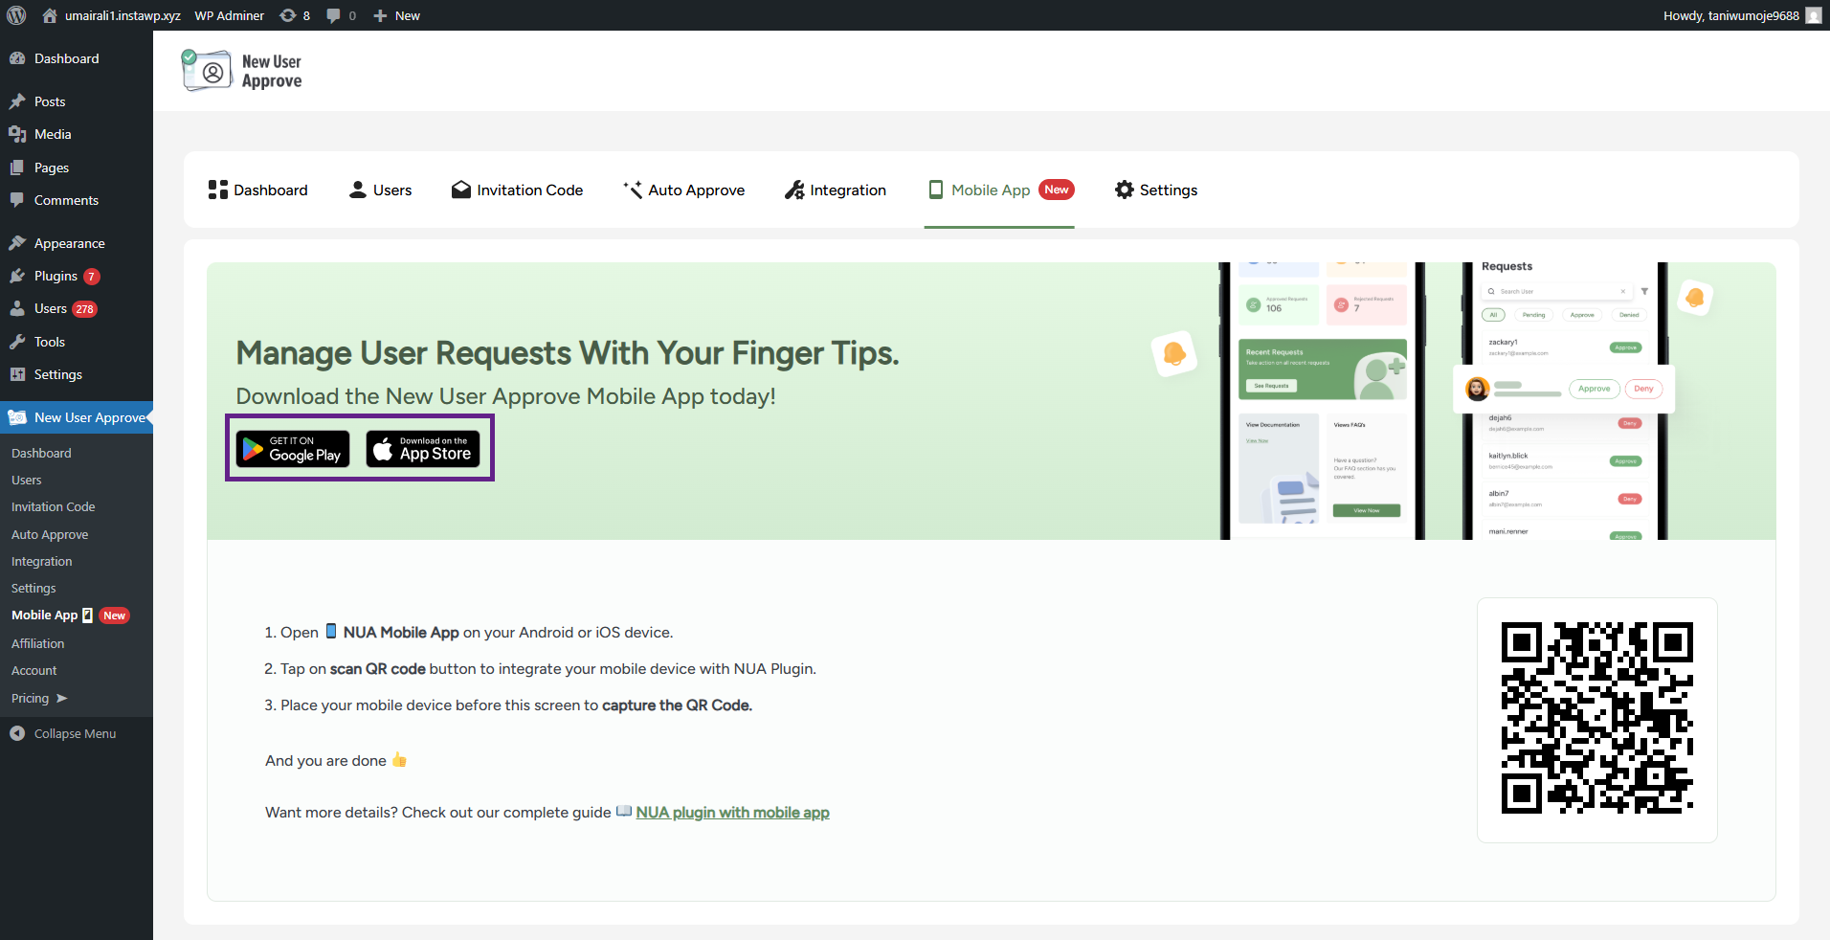Open the Integration tab
The width and height of the screenshot is (1830, 940).
pyautogui.click(x=836, y=190)
